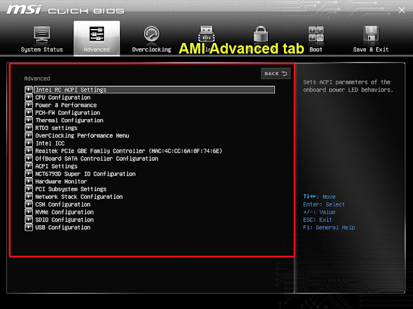Screen dimensions: 413x309
Task: Open USB Configuration entry
Action: (x=63, y=227)
